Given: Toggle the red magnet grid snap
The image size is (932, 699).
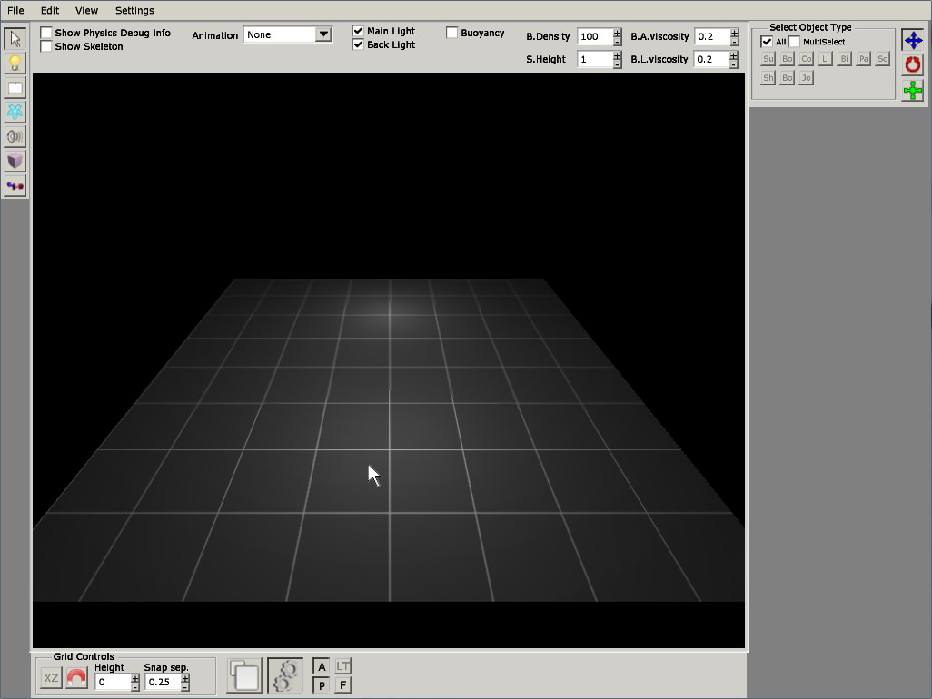Looking at the screenshot, I should [x=77, y=678].
